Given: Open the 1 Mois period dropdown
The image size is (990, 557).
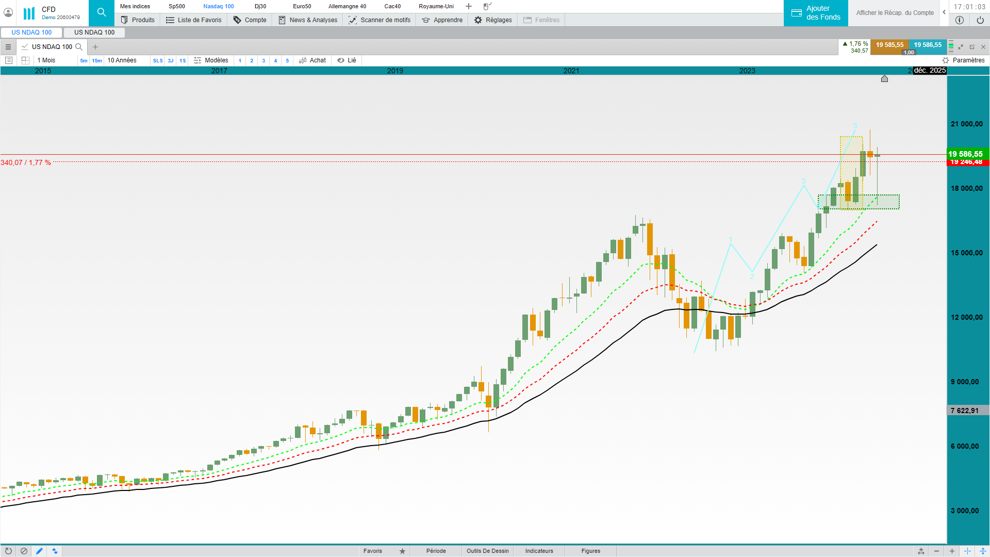Looking at the screenshot, I should point(46,60).
